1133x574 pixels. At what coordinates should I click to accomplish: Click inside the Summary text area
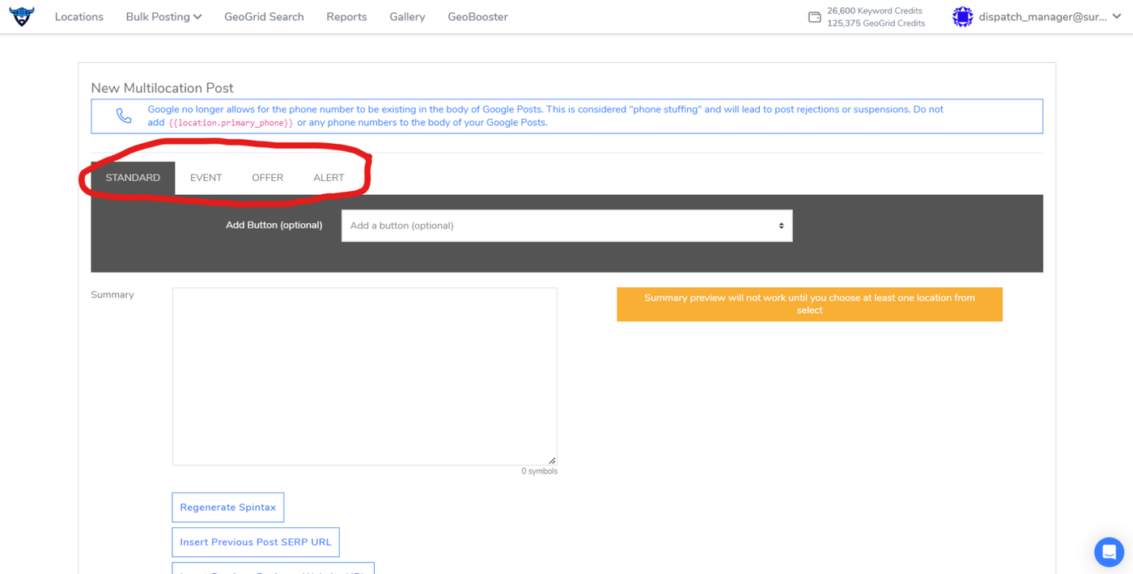coord(364,377)
